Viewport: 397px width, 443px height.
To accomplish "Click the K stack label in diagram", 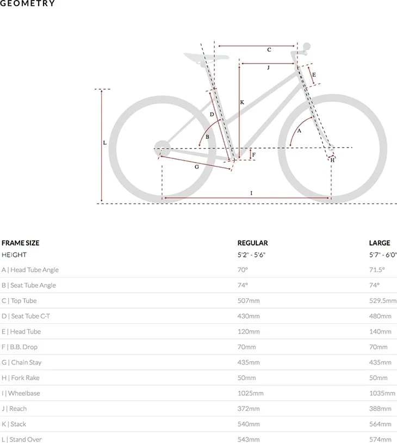I will coord(242,102).
